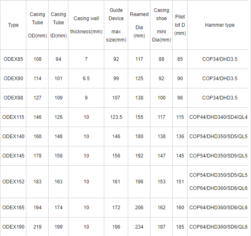Select the Casing wall thickness(mm) header

86,25
